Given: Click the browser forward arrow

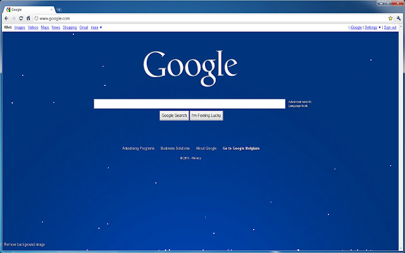Looking at the screenshot, I should [x=14, y=18].
